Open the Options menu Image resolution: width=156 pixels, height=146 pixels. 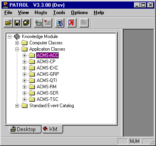point(80,13)
